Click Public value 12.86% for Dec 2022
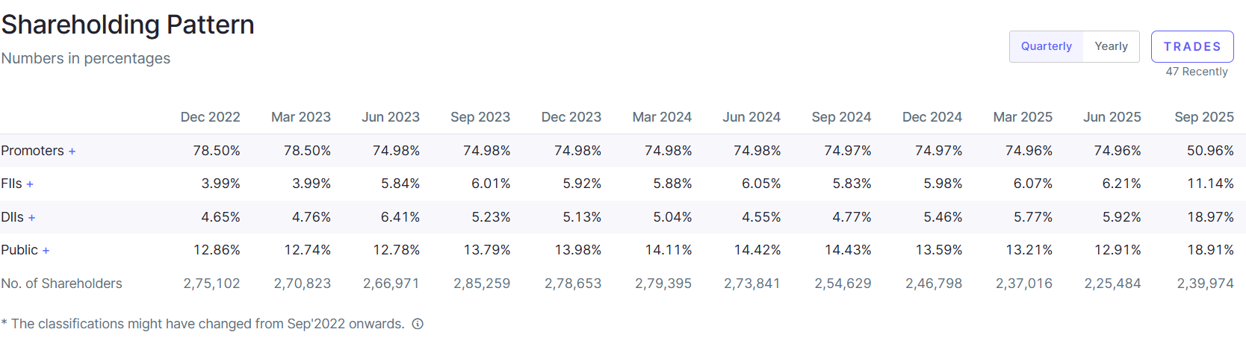The width and height of the screenshot is (1246, 344). tap(216, 250)
